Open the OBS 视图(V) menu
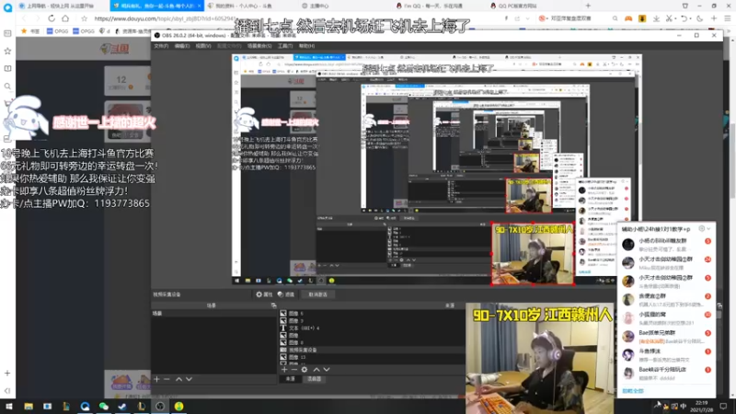The image size is (736, 414). [x=203, y=46]
